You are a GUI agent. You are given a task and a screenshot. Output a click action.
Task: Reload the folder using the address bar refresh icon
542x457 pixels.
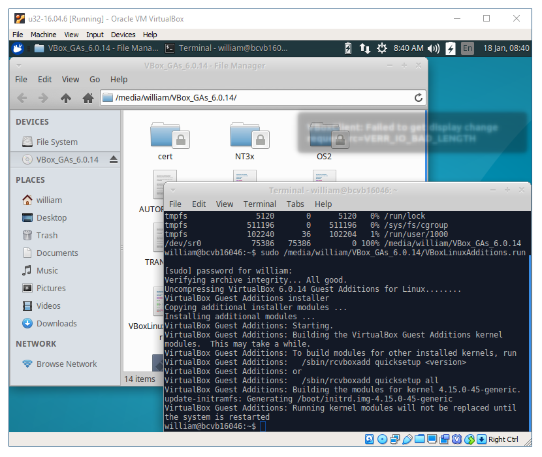[419, 98]
